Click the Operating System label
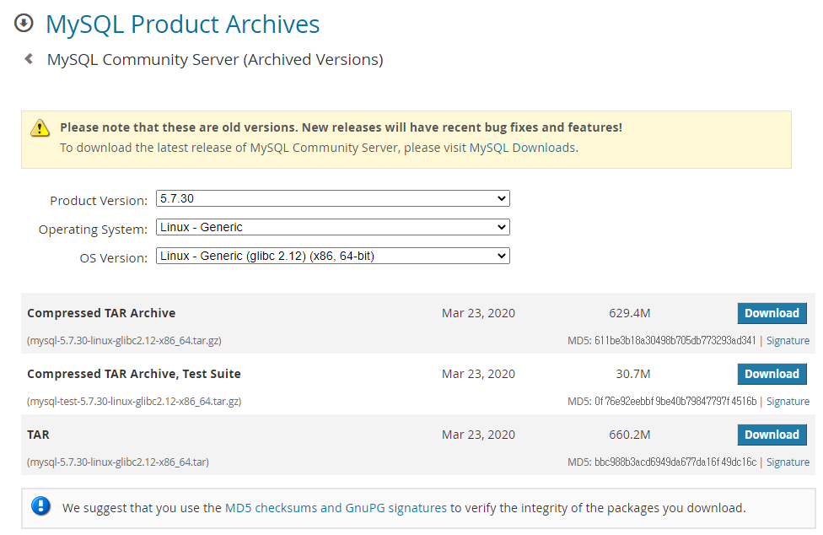The height and width of the screenshot is (535, 823). [x=93, y=230]
